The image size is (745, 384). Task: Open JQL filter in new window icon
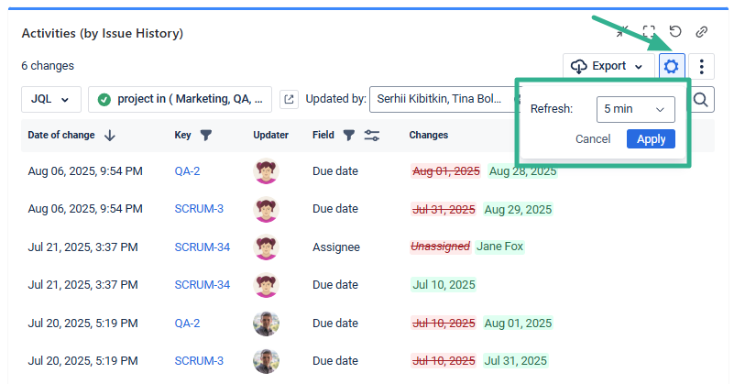289,99
